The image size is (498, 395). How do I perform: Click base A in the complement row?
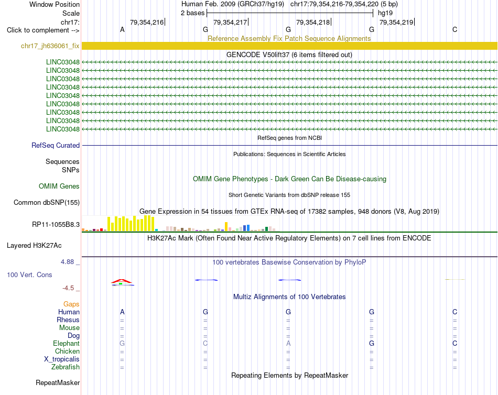122,30
